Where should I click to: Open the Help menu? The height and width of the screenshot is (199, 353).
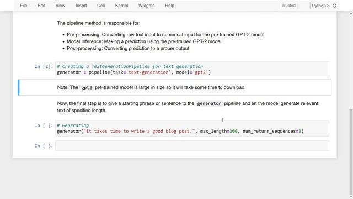tap(169, 6)
